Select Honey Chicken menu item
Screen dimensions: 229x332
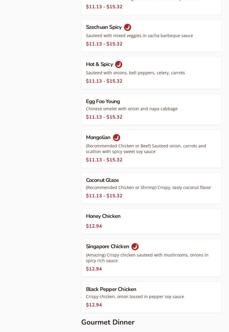pos(103,216)
